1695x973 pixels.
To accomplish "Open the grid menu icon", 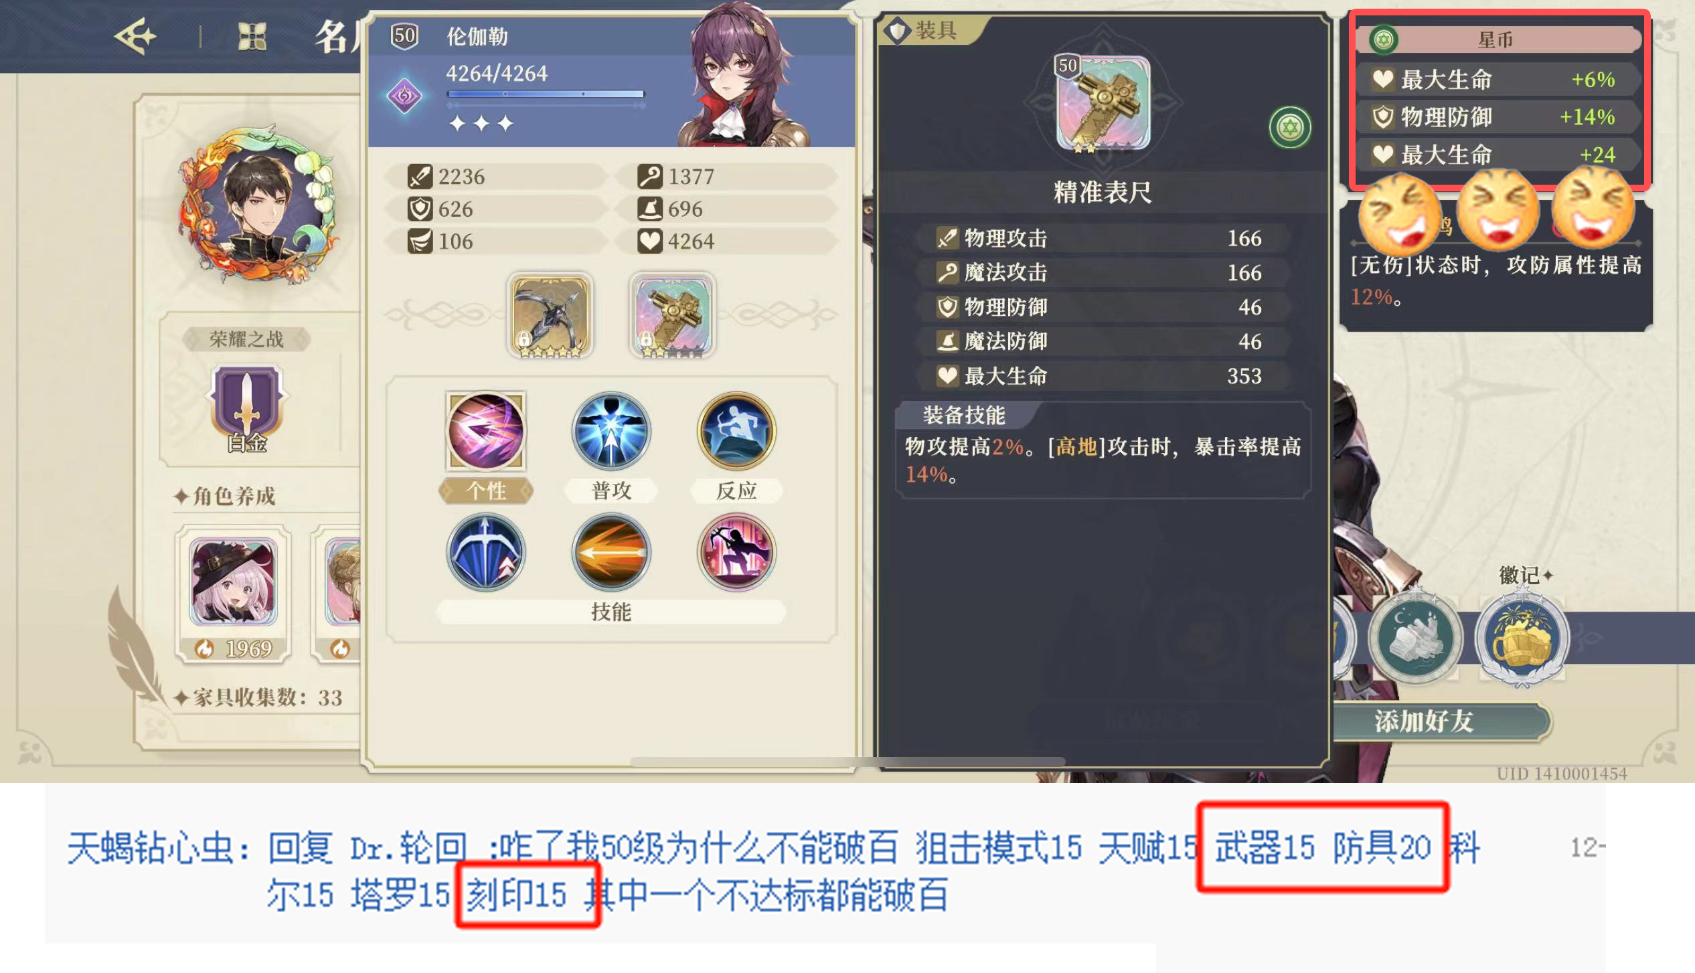I will pos(252,37).
